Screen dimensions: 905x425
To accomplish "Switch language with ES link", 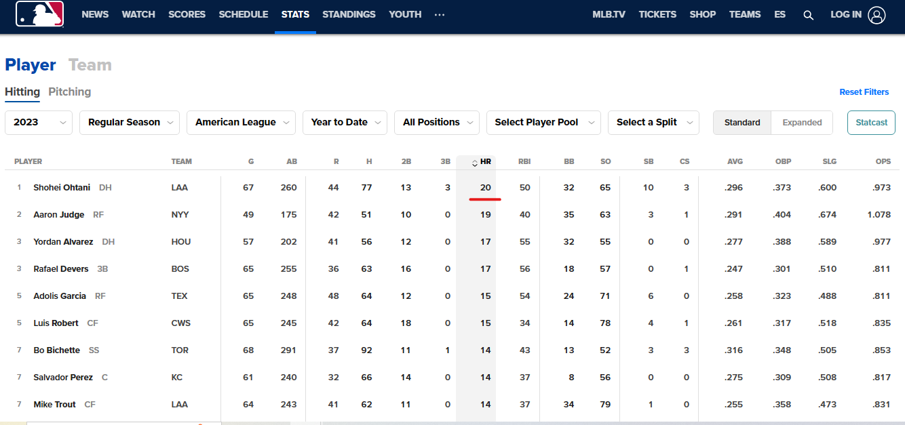I will click(780, 14).
